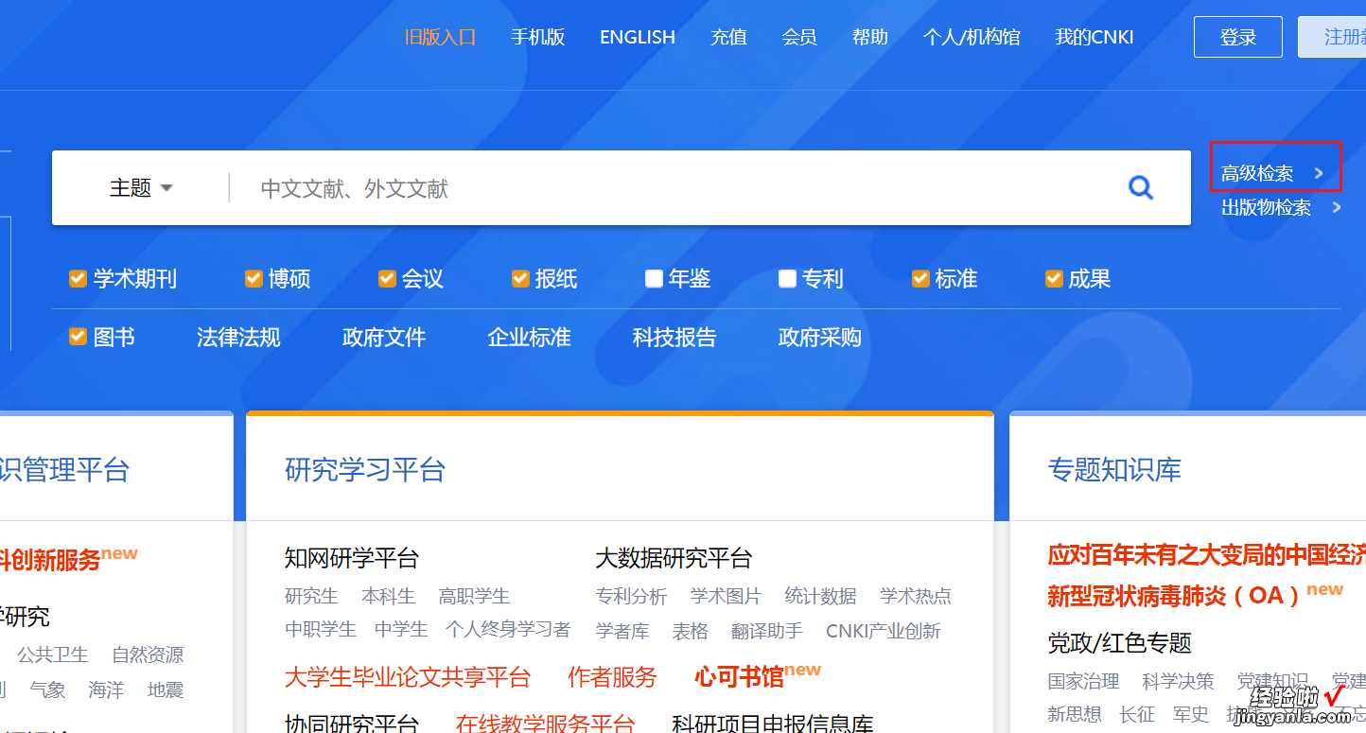This screenshot has height=733, width=1366.
Task: Click the 科学决策 link
Action: click(1178, 681)
